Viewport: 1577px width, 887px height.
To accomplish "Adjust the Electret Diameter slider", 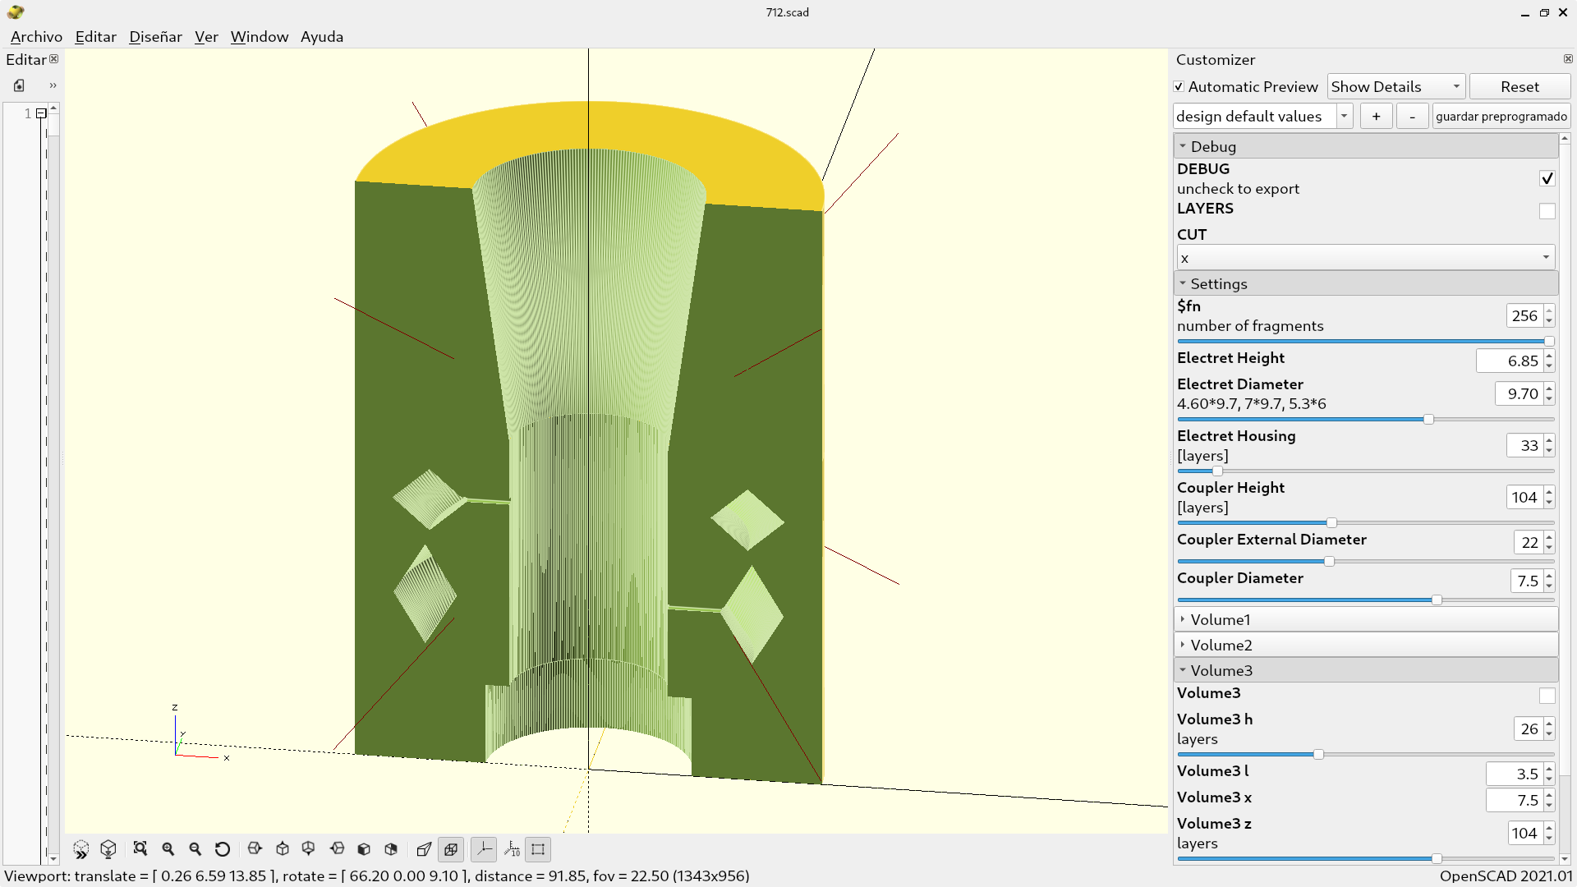I will pos(1366,420).
